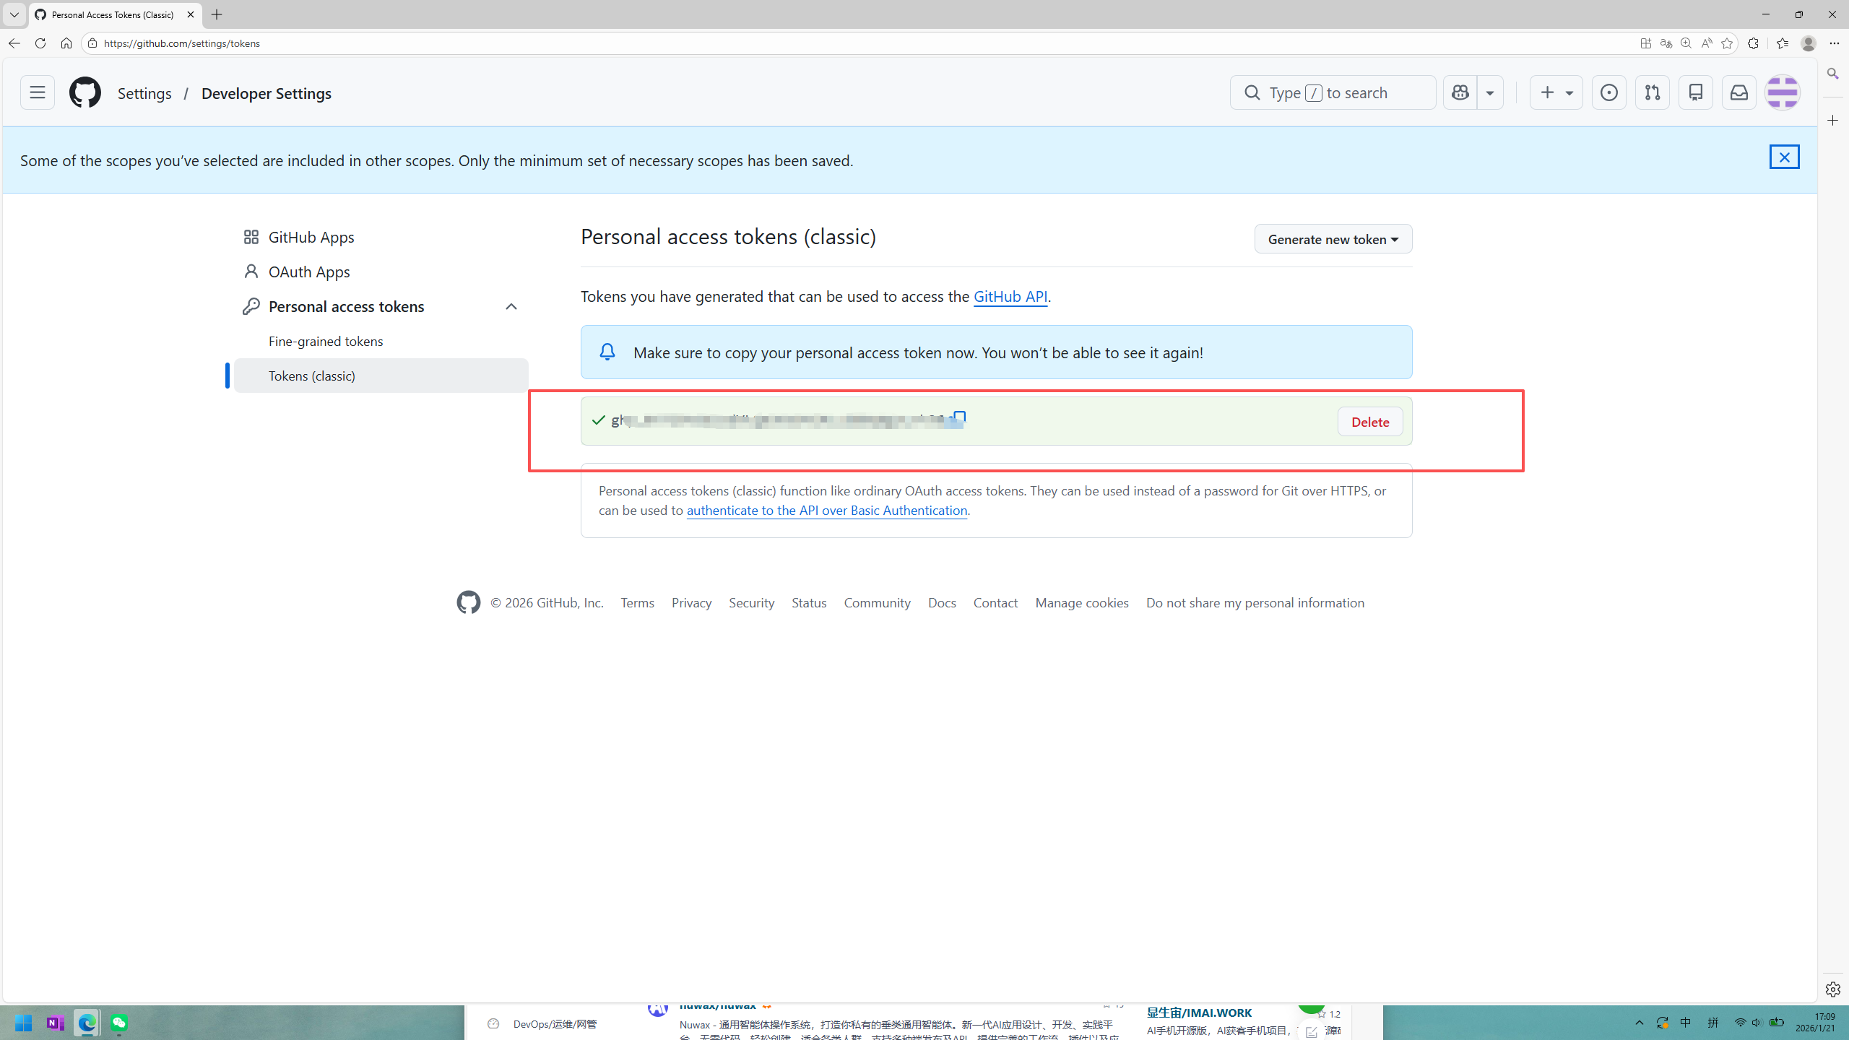This screenshot has height=1040, width=1849.
Task: Open the create new plus dropdown
Action: [1556, 92]
